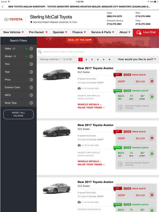Click green finance quote arrow for stock HU244335
The height and width of the screenshot is (212, 159).
pyautogui.click(x=152, y=153)
